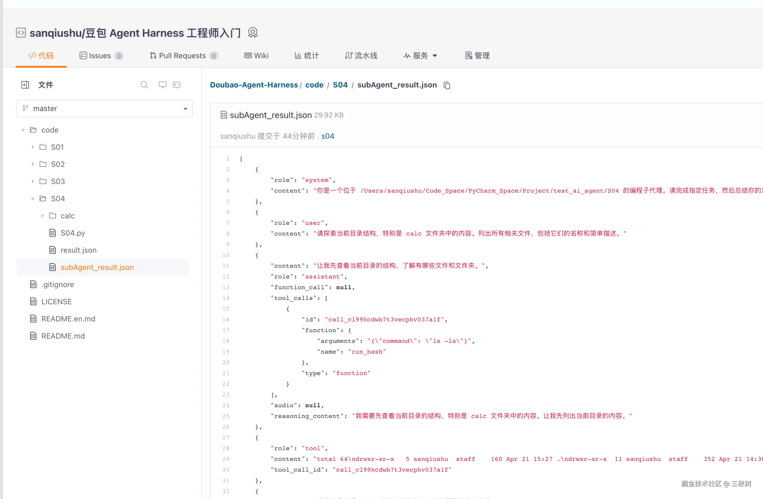Click the comment panel icon beside monitor

click(x=177, y=85)
